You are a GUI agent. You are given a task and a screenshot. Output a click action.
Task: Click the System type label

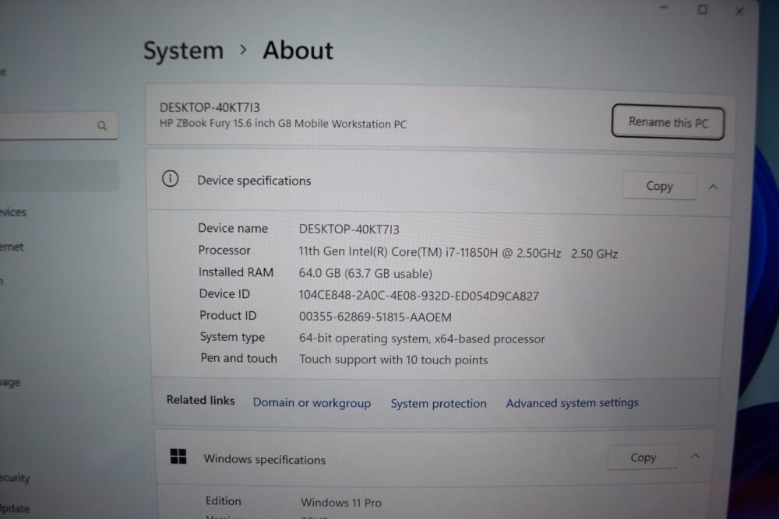point(232,337)
